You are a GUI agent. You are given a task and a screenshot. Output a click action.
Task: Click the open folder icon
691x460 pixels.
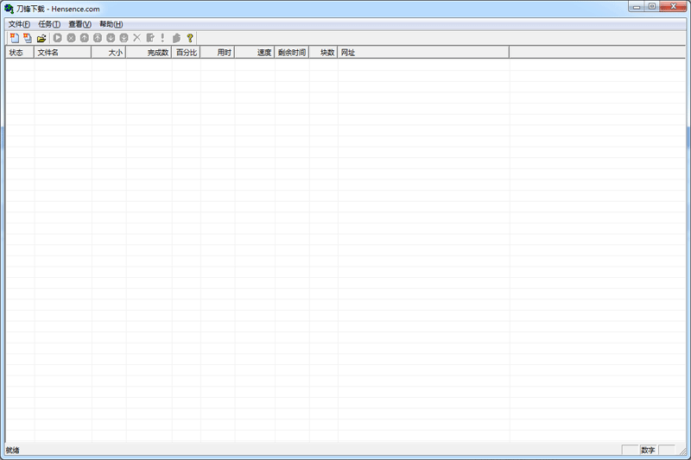(41, 38)
